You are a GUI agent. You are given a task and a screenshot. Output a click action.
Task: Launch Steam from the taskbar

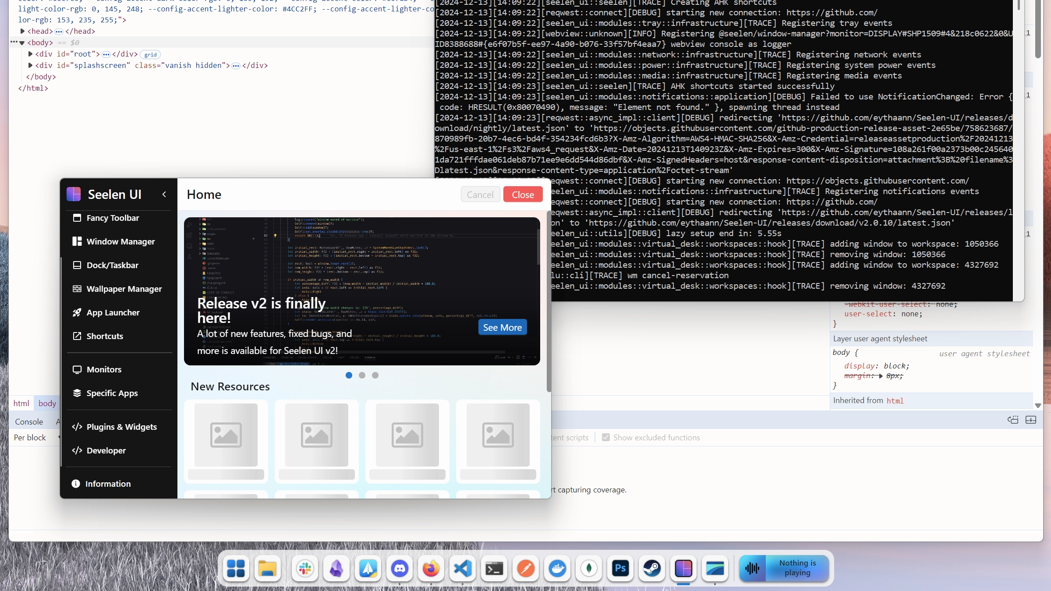click(652, 569)
